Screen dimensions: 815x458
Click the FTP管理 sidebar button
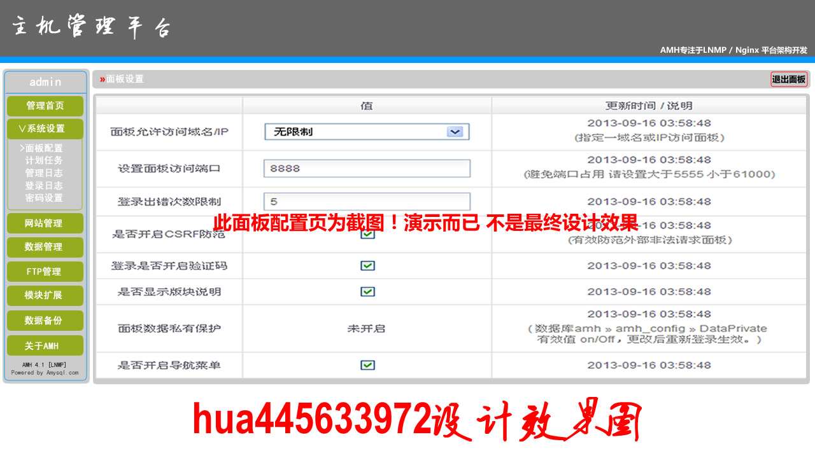[x=45, y=272]
